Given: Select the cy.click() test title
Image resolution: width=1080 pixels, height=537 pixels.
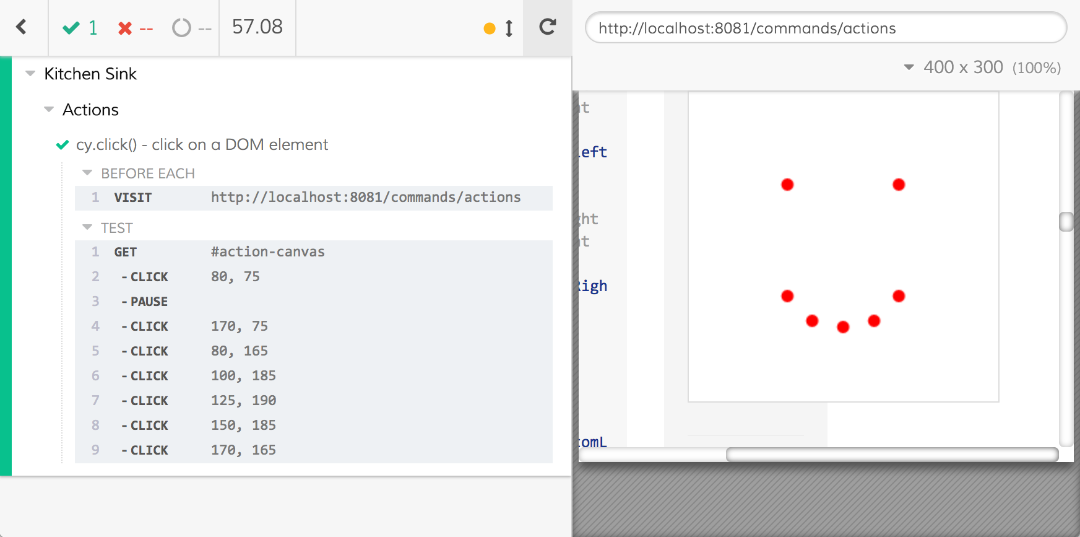Looking at the screenshot, I should 202,144.
